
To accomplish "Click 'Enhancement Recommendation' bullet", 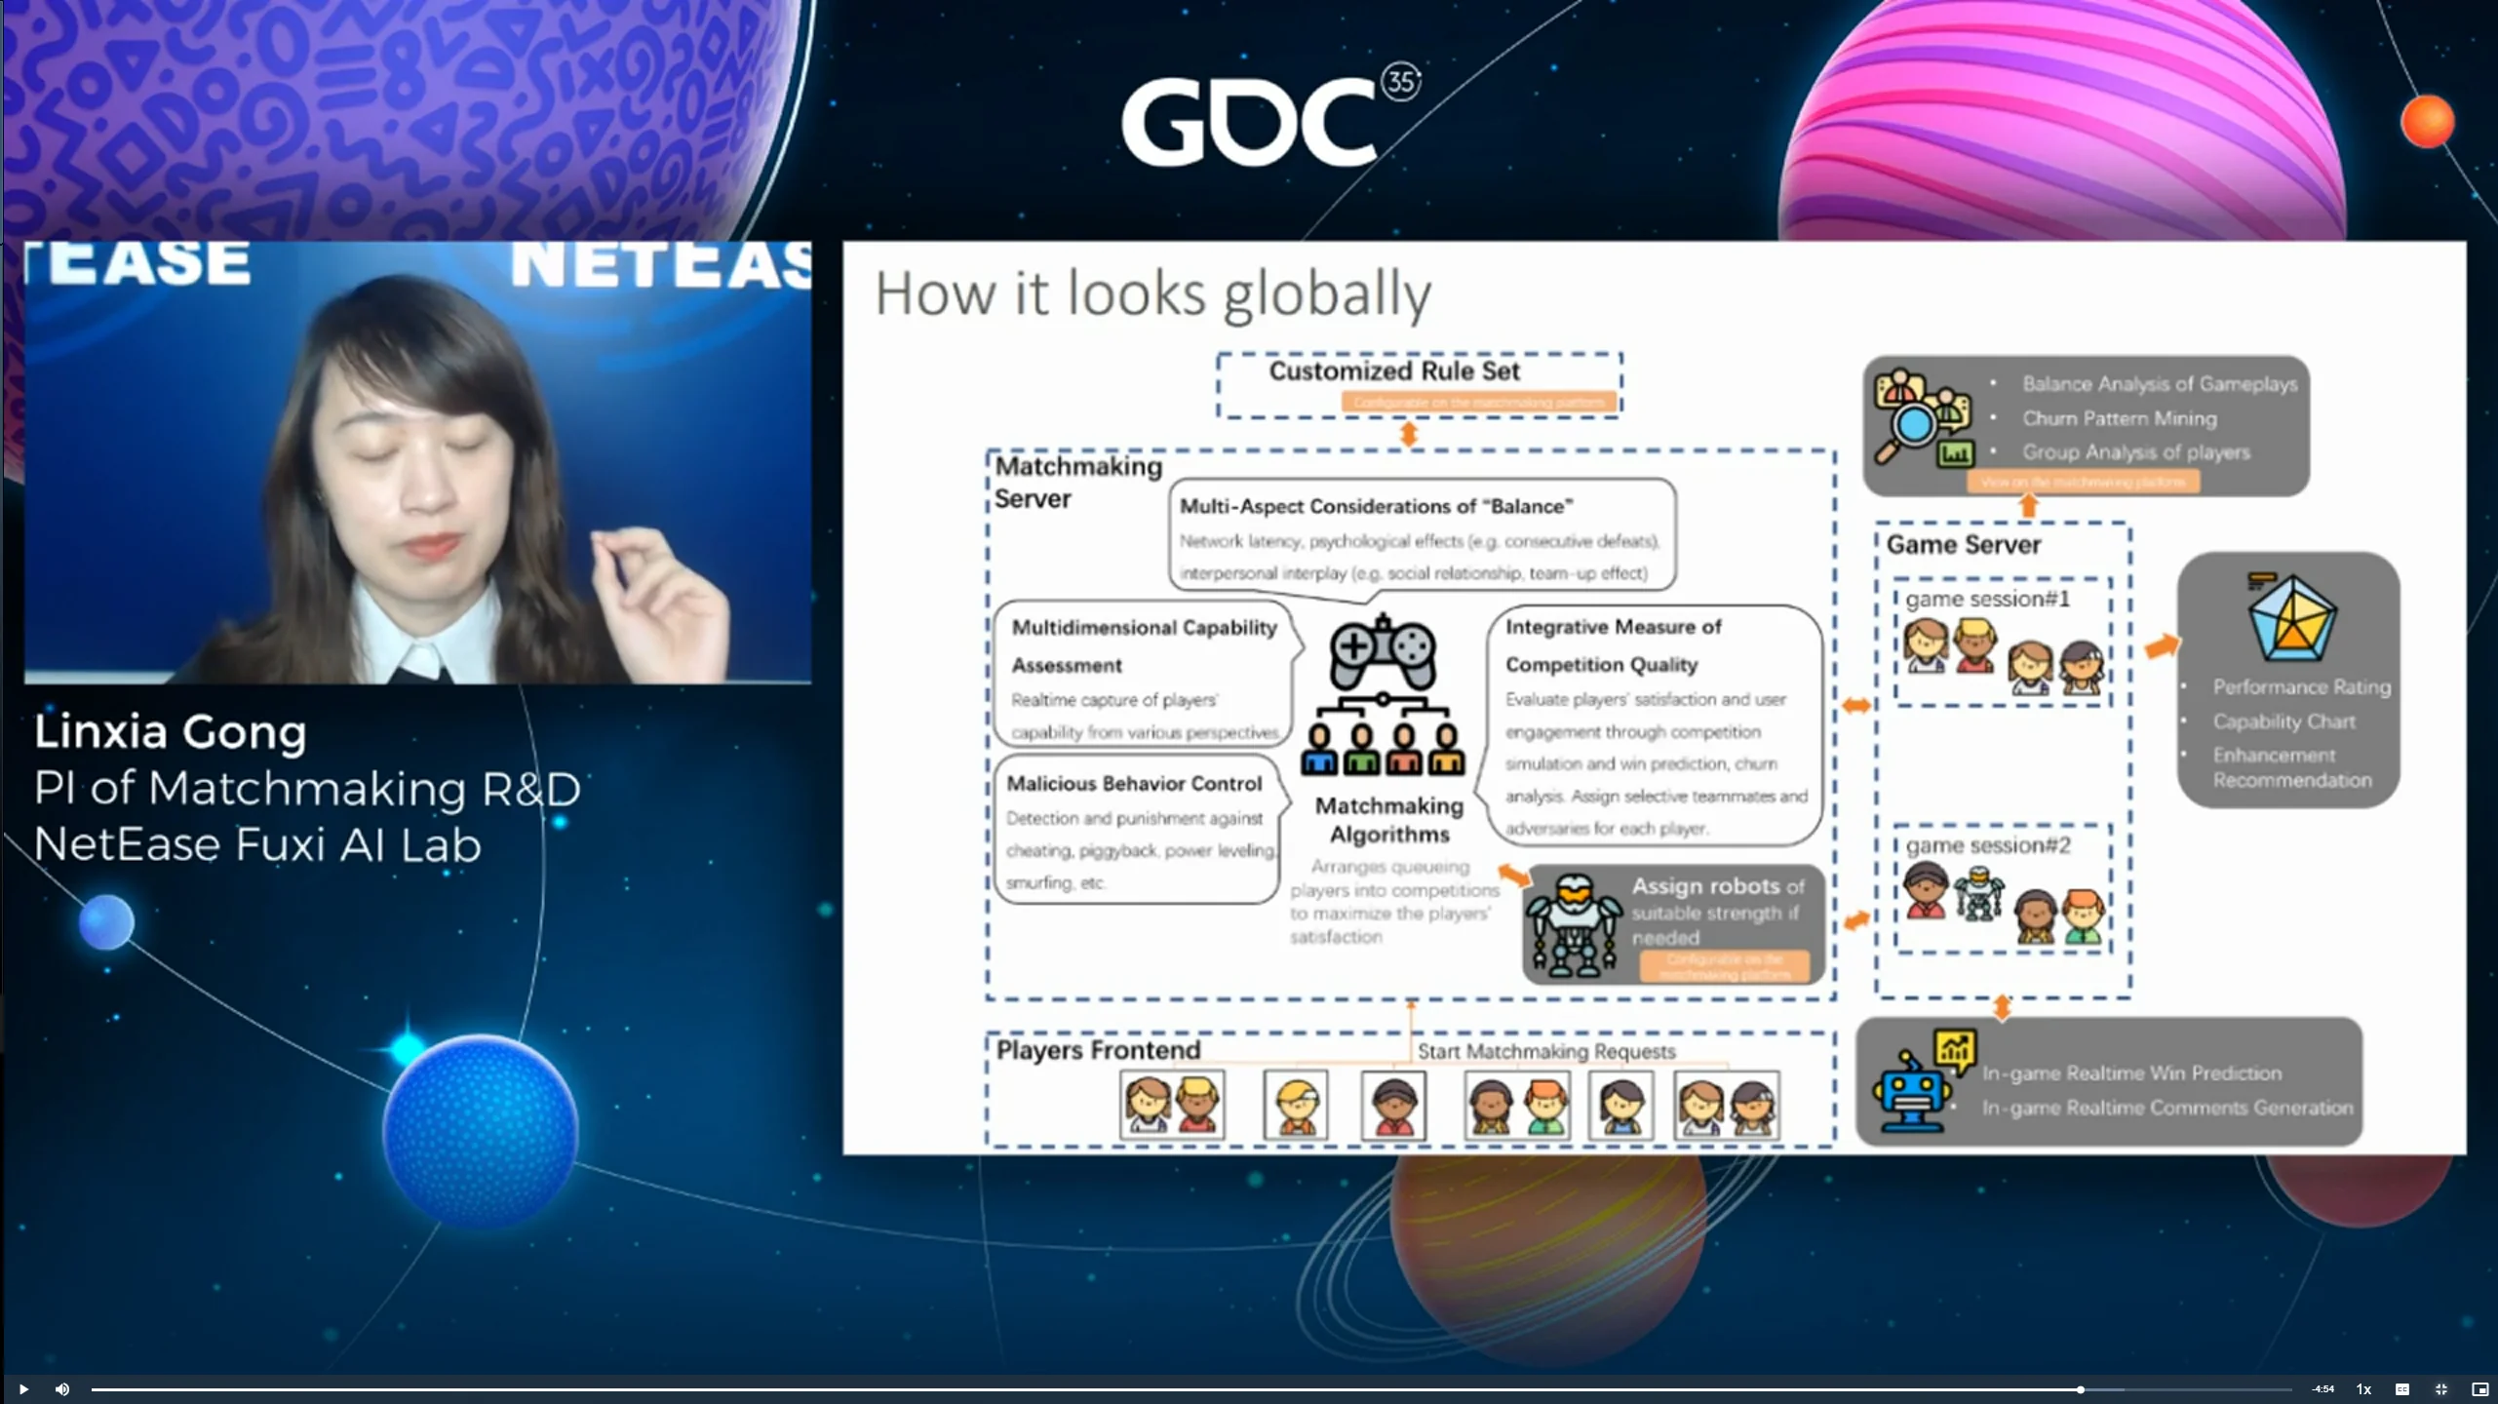I will coord(2291,767).
